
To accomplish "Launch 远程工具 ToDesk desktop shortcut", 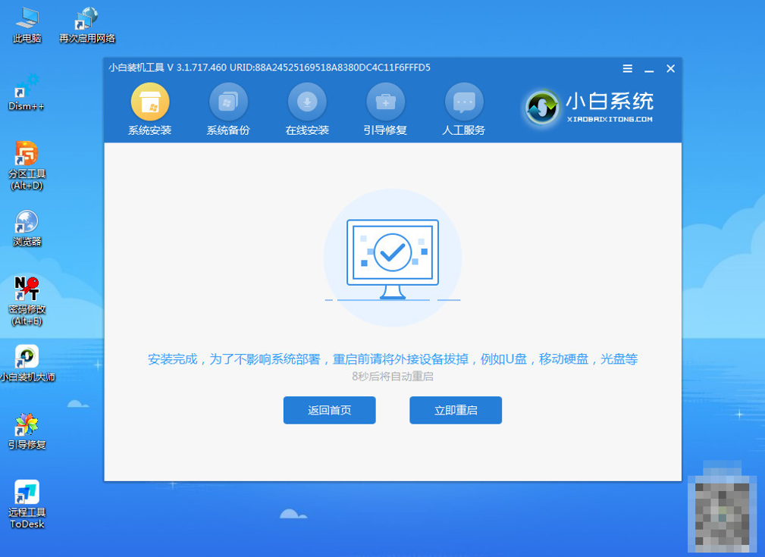I will point(27,504).
